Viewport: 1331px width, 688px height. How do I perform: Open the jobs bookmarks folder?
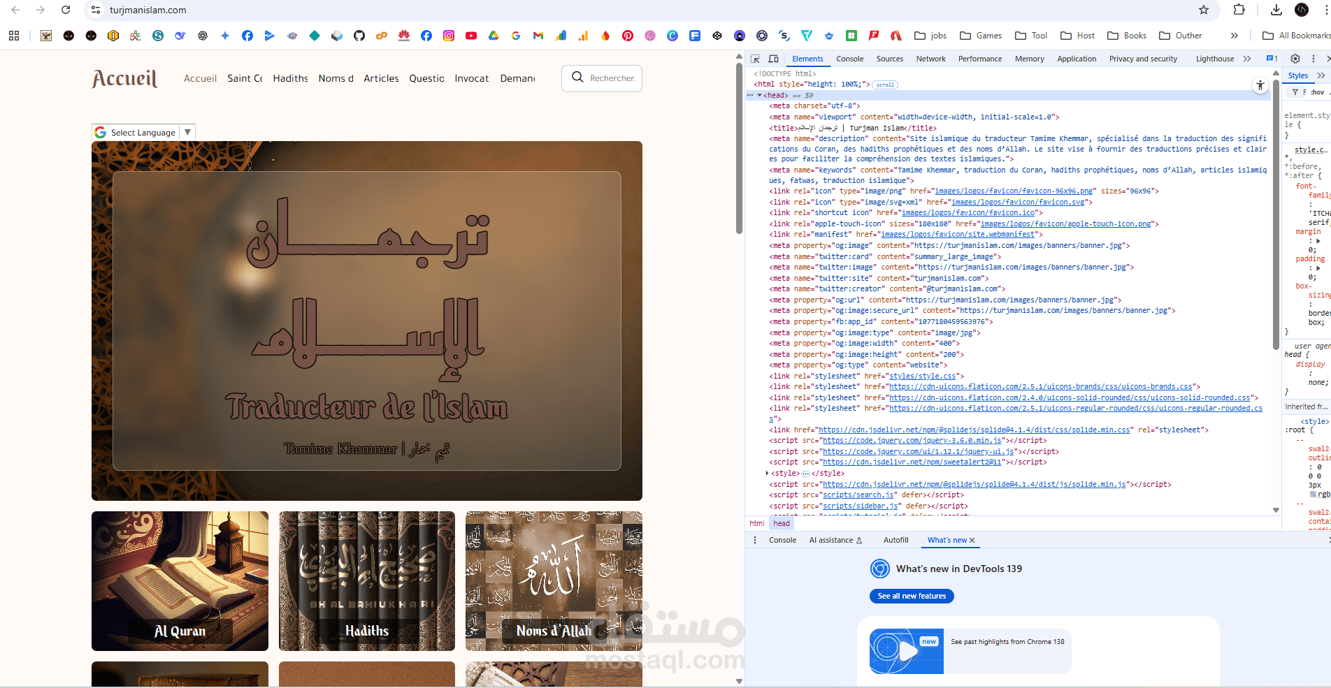tap(930, 36)
